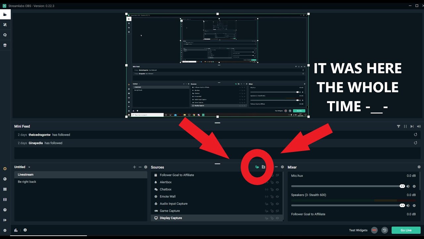The width and height of the screenshot is (424, 239).
Task: Lock the Game Capture source
Action: (x=272, y=211)
